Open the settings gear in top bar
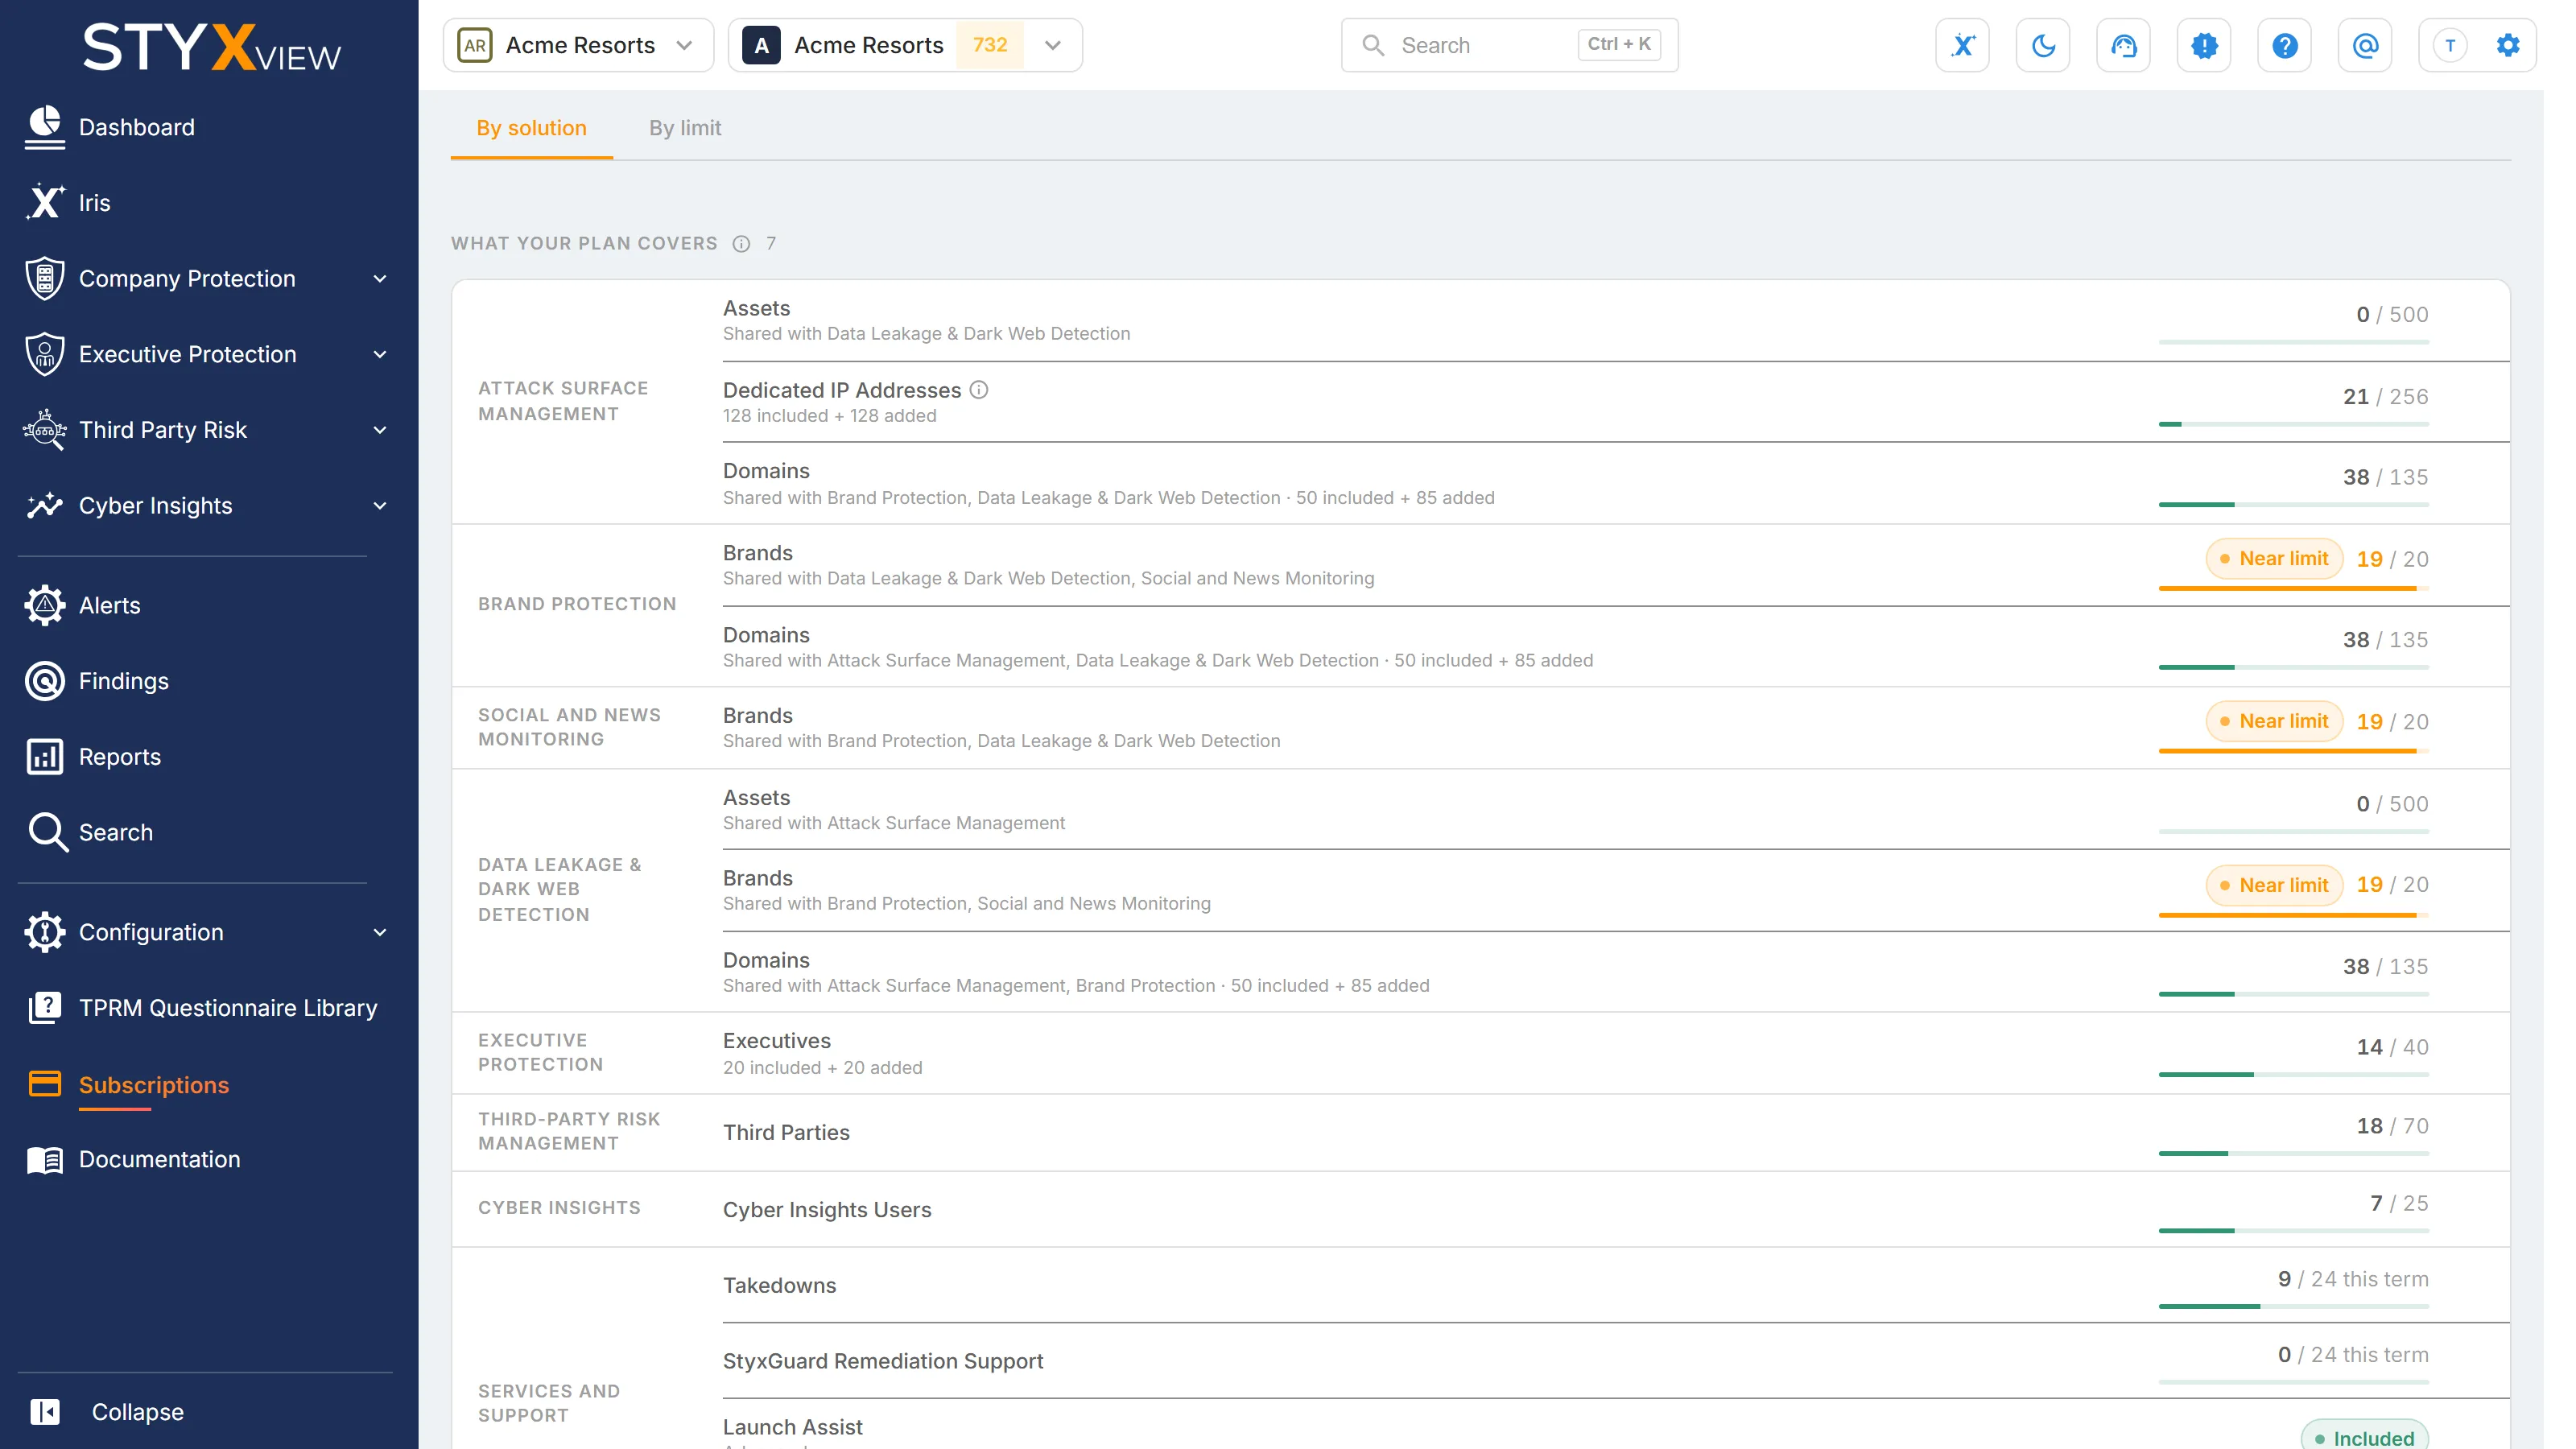Viewport: 2576px width, 1449px height. click(2507, 45)
